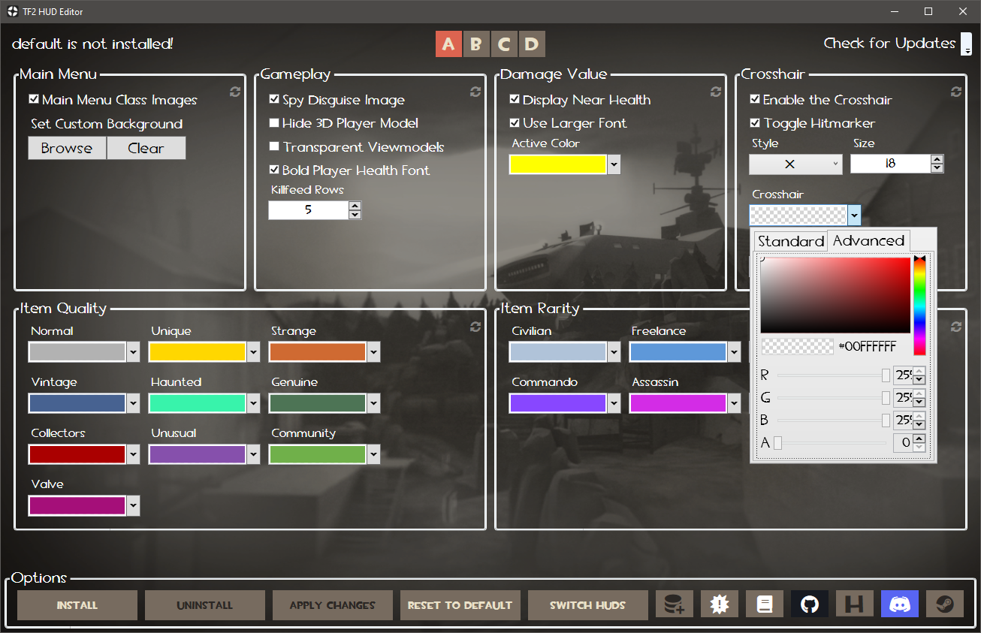Open the Strange quality color dropdown

[x=373, y=351]
